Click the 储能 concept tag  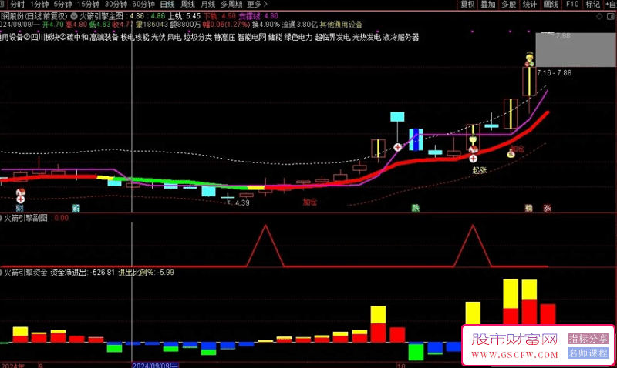click(x=275, y=37)
